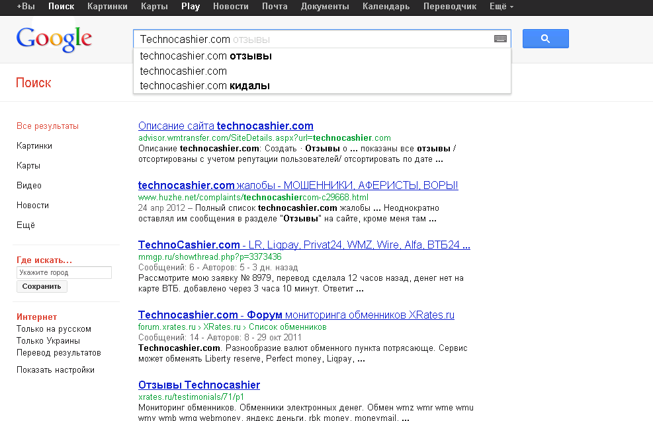This screenshot has width=653, height=421.
Task: Click xrates.ru/testimonials/71/p1 URL text
Action: [191, 397]
